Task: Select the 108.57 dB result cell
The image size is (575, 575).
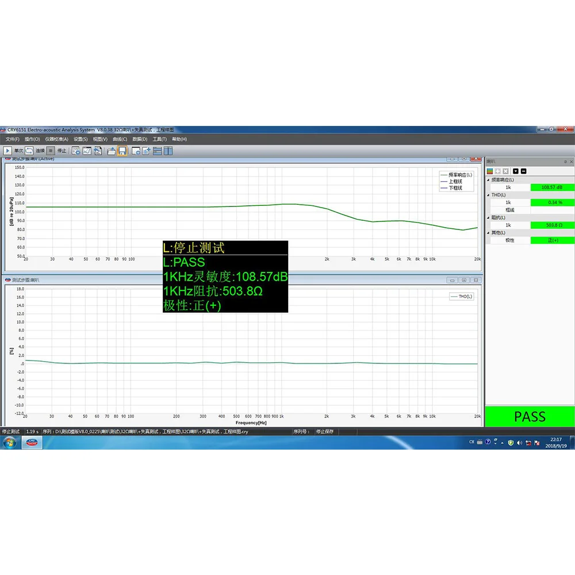Action: [x=552, y=187]
